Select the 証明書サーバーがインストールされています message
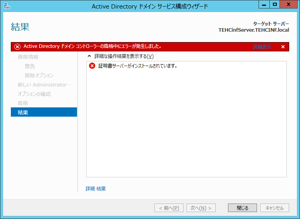The image size is (300, 219). click(138, 66)
